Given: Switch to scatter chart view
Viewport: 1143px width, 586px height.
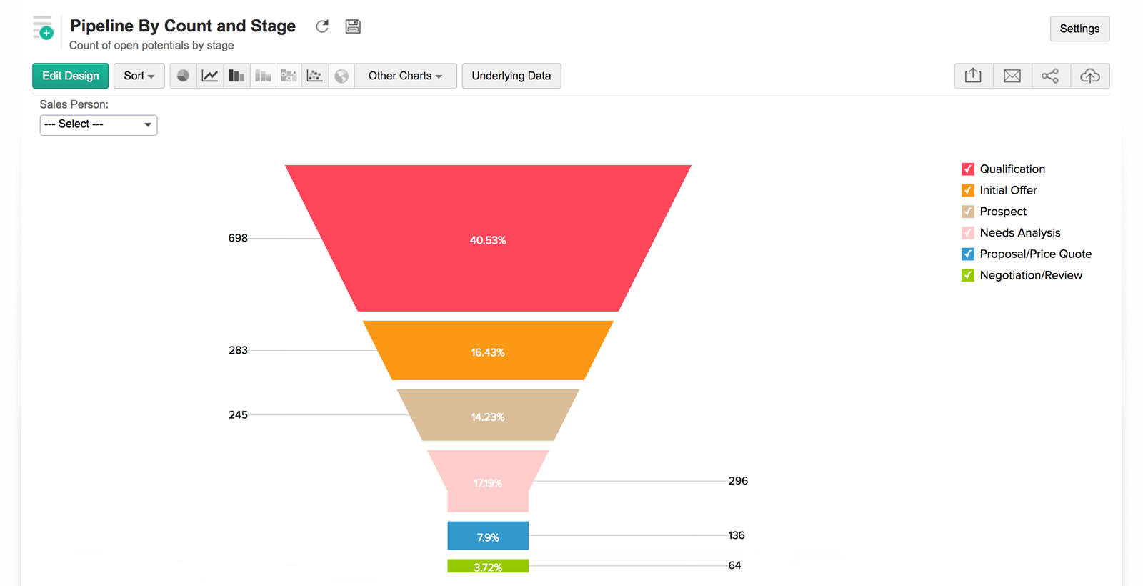Looking at the screenshot, I should [x=315, y=76].
